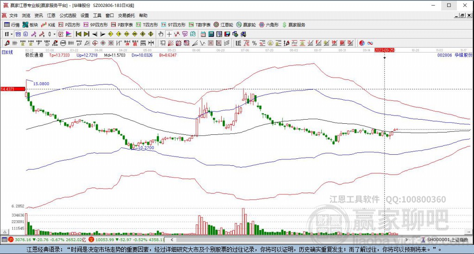The width and height of the screenshot is (474, 254).
Task: Click the pink flag indicator icon
Action: click(x=69, y=34)
